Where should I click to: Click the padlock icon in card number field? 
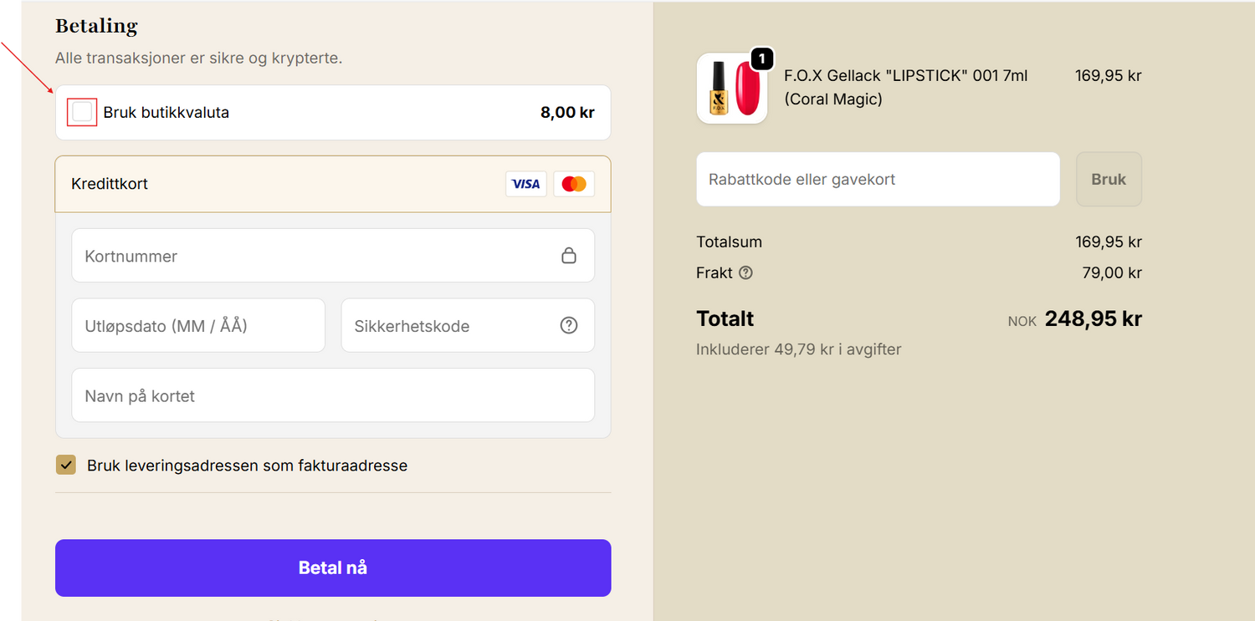click(569, 256)
